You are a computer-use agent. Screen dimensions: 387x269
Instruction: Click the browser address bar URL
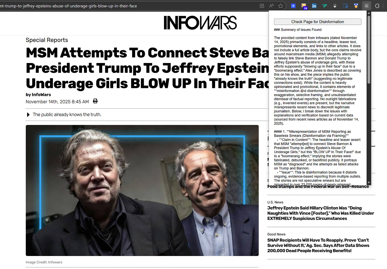tap(69, 6)
